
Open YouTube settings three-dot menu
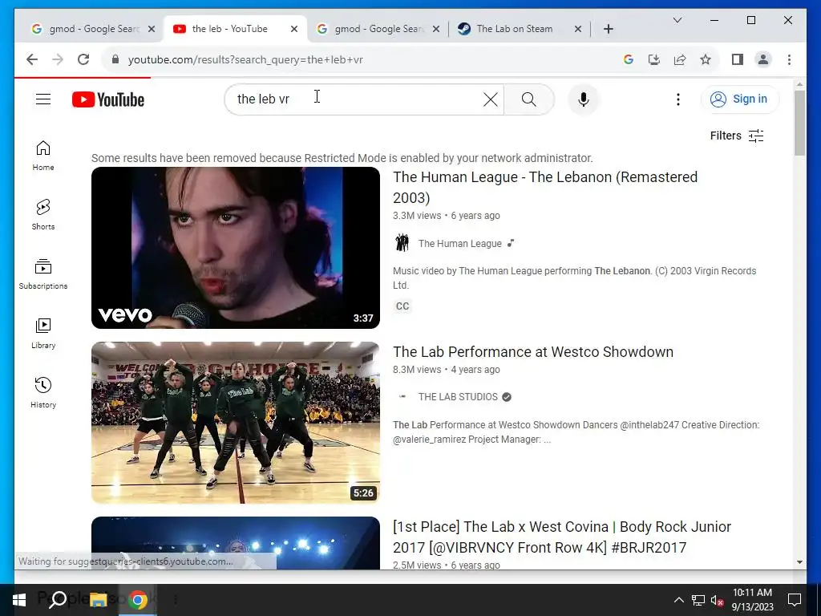tap(678, 99)
